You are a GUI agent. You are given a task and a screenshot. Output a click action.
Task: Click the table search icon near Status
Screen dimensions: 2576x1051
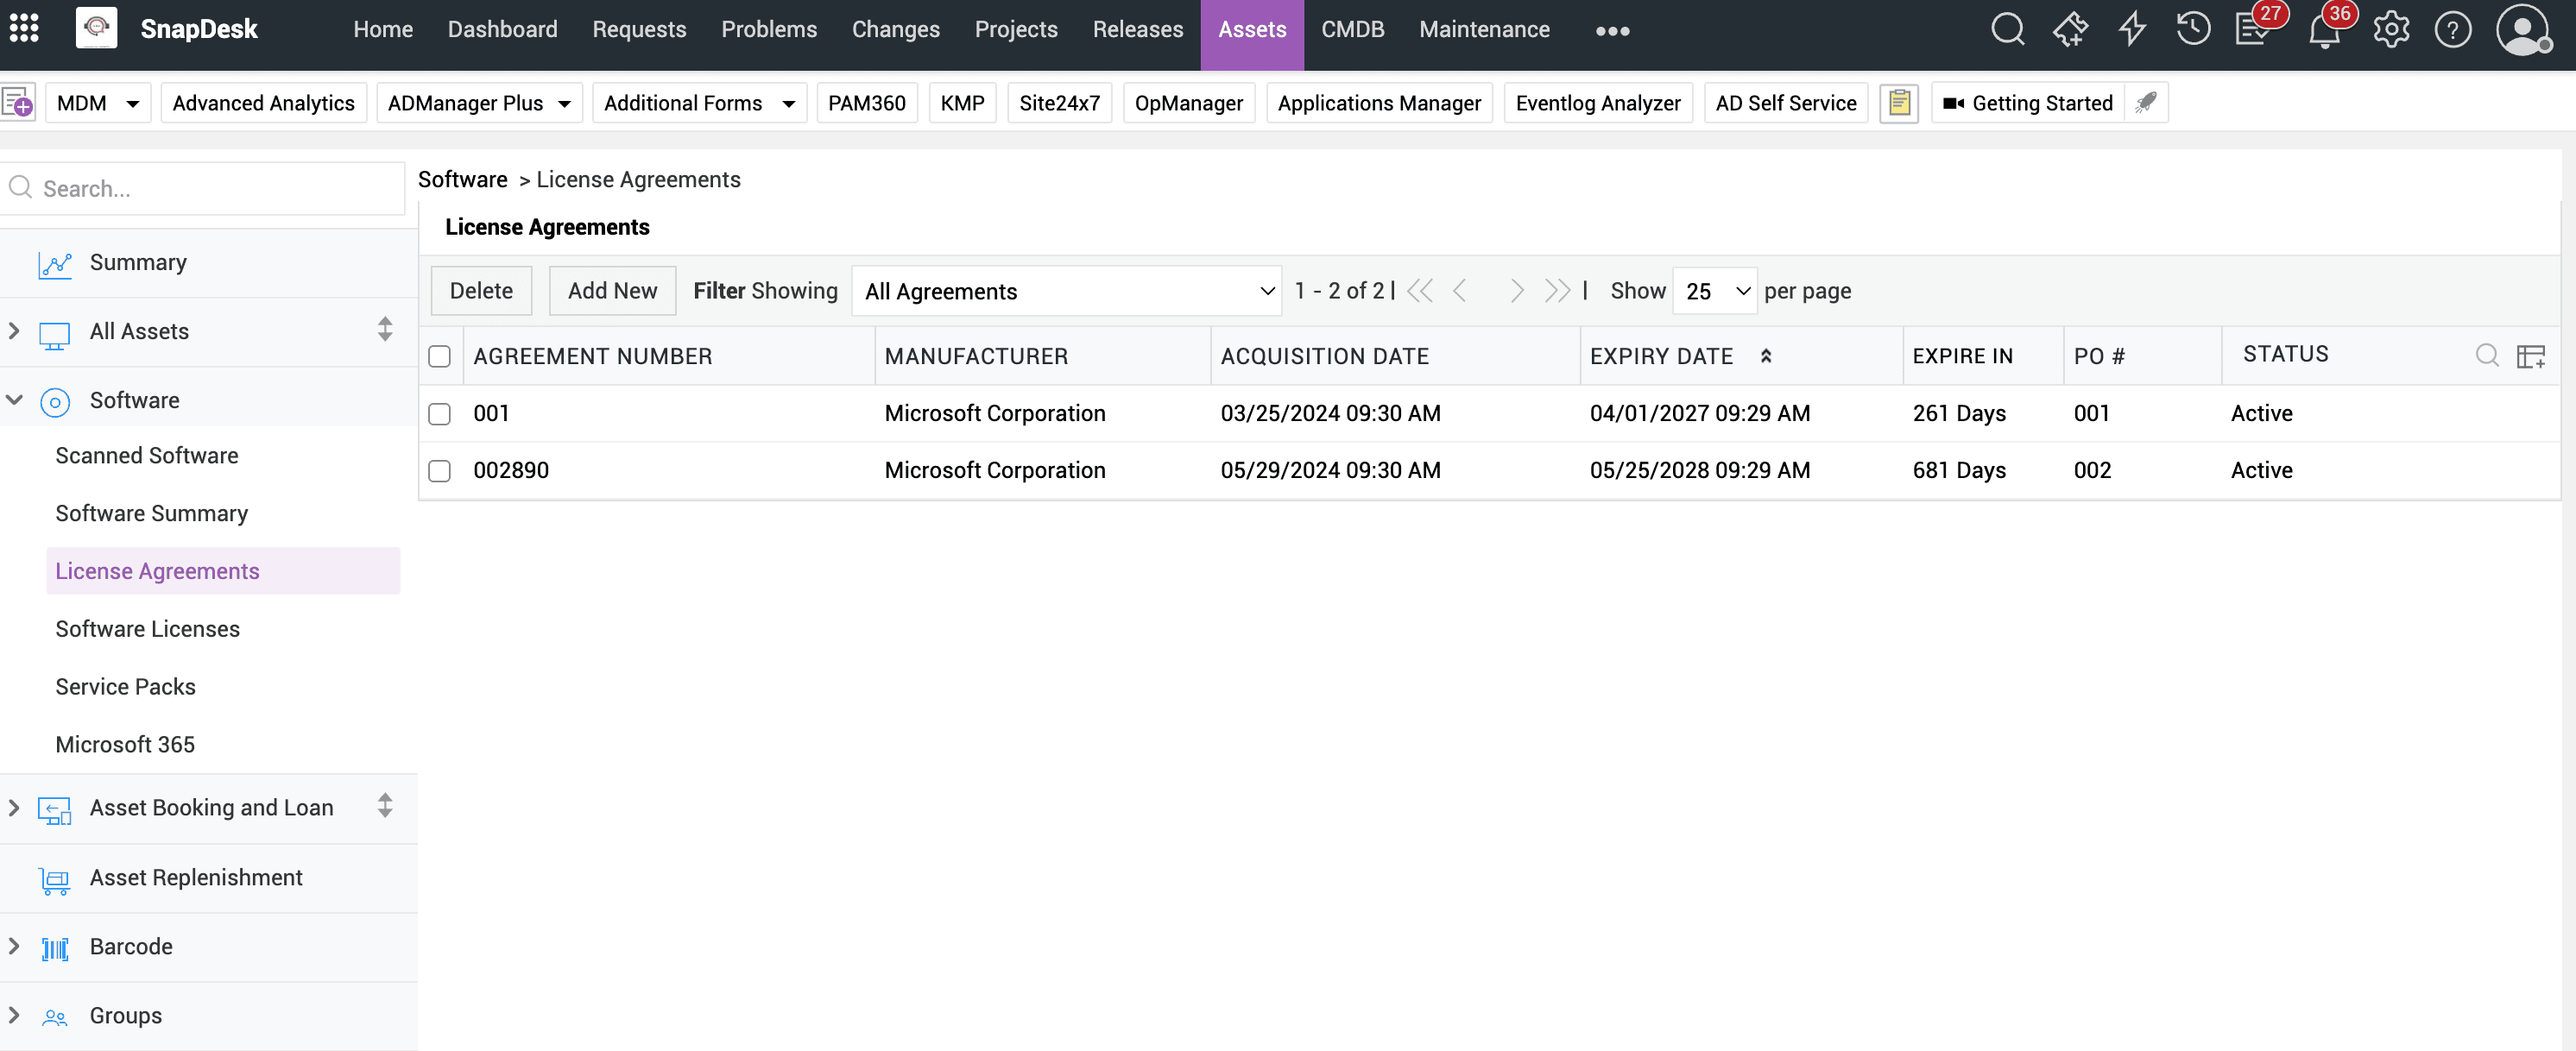(x=2487, y=355)
